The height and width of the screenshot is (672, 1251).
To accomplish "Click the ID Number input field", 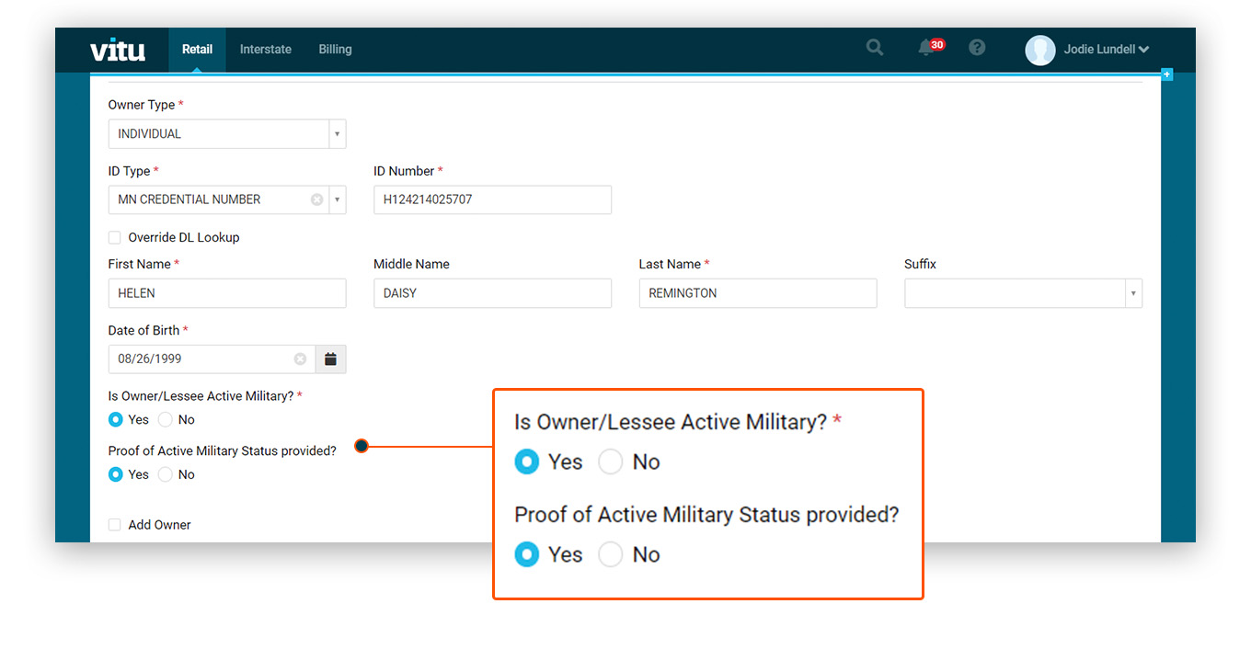I will point(492,200).
